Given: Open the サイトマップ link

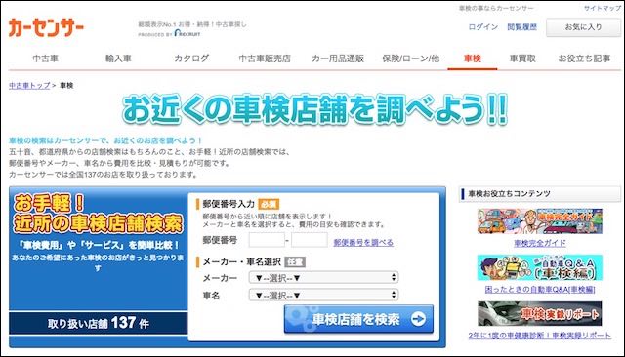Looking at the screenshot, I should (603, 8).
